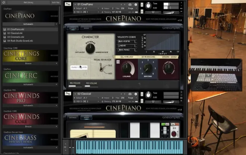Expand name dropdown arrow of 01 CinePiano
The height and width of the screenshot is (155, 246).
coord(75,4)
